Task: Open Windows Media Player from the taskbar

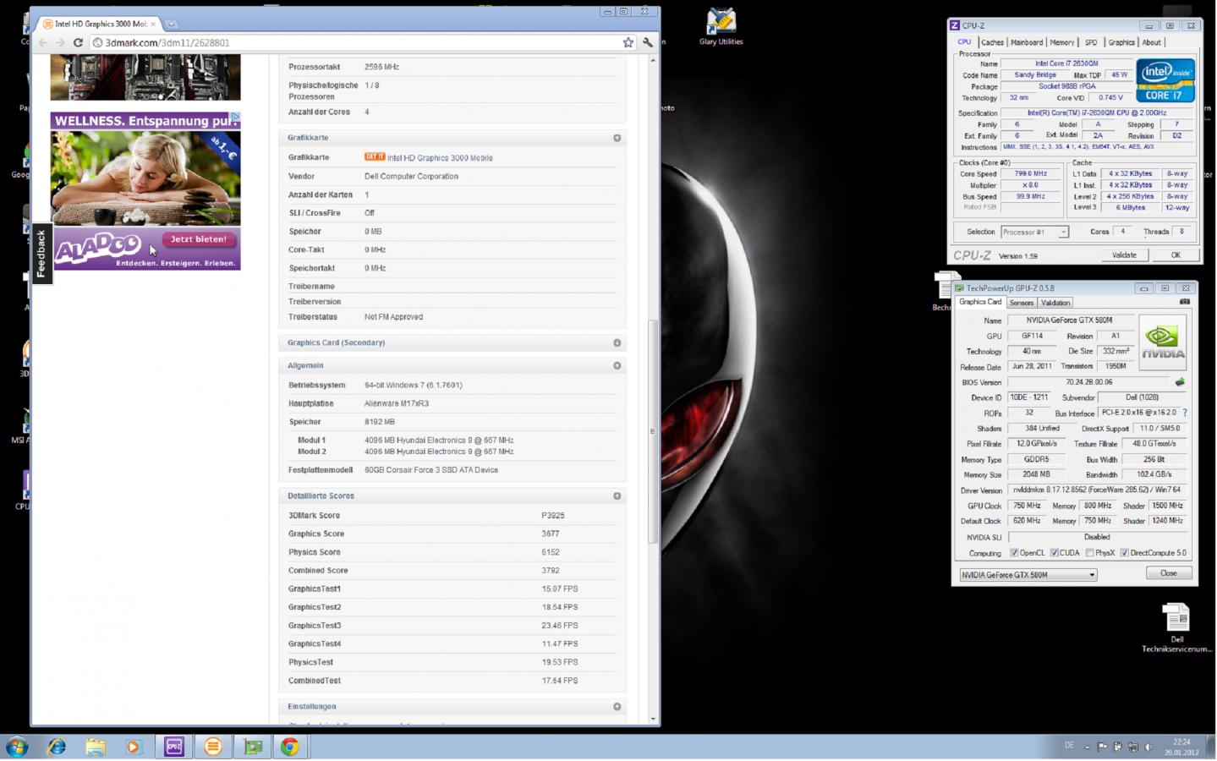Action: pyautogui.click(x=134, y=747)
